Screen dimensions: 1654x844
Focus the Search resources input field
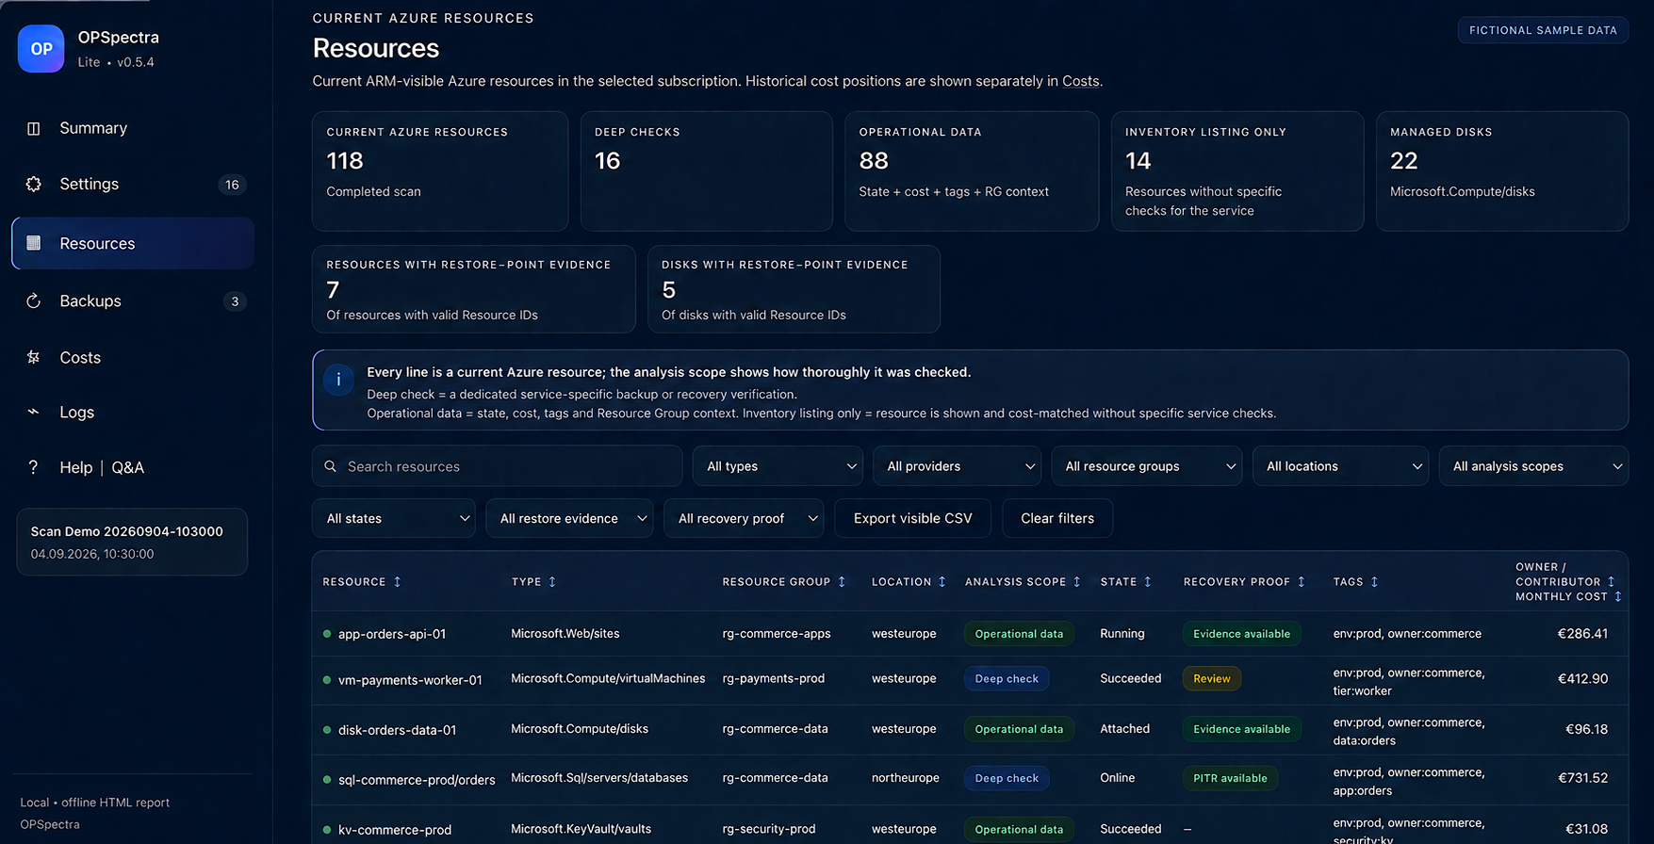point(497,466)
